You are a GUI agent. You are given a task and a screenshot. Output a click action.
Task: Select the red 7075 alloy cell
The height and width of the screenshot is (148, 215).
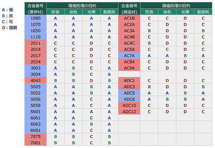[35, 136]
